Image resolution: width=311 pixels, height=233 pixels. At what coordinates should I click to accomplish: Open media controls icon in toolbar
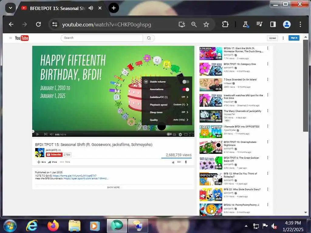coord(259,24)
